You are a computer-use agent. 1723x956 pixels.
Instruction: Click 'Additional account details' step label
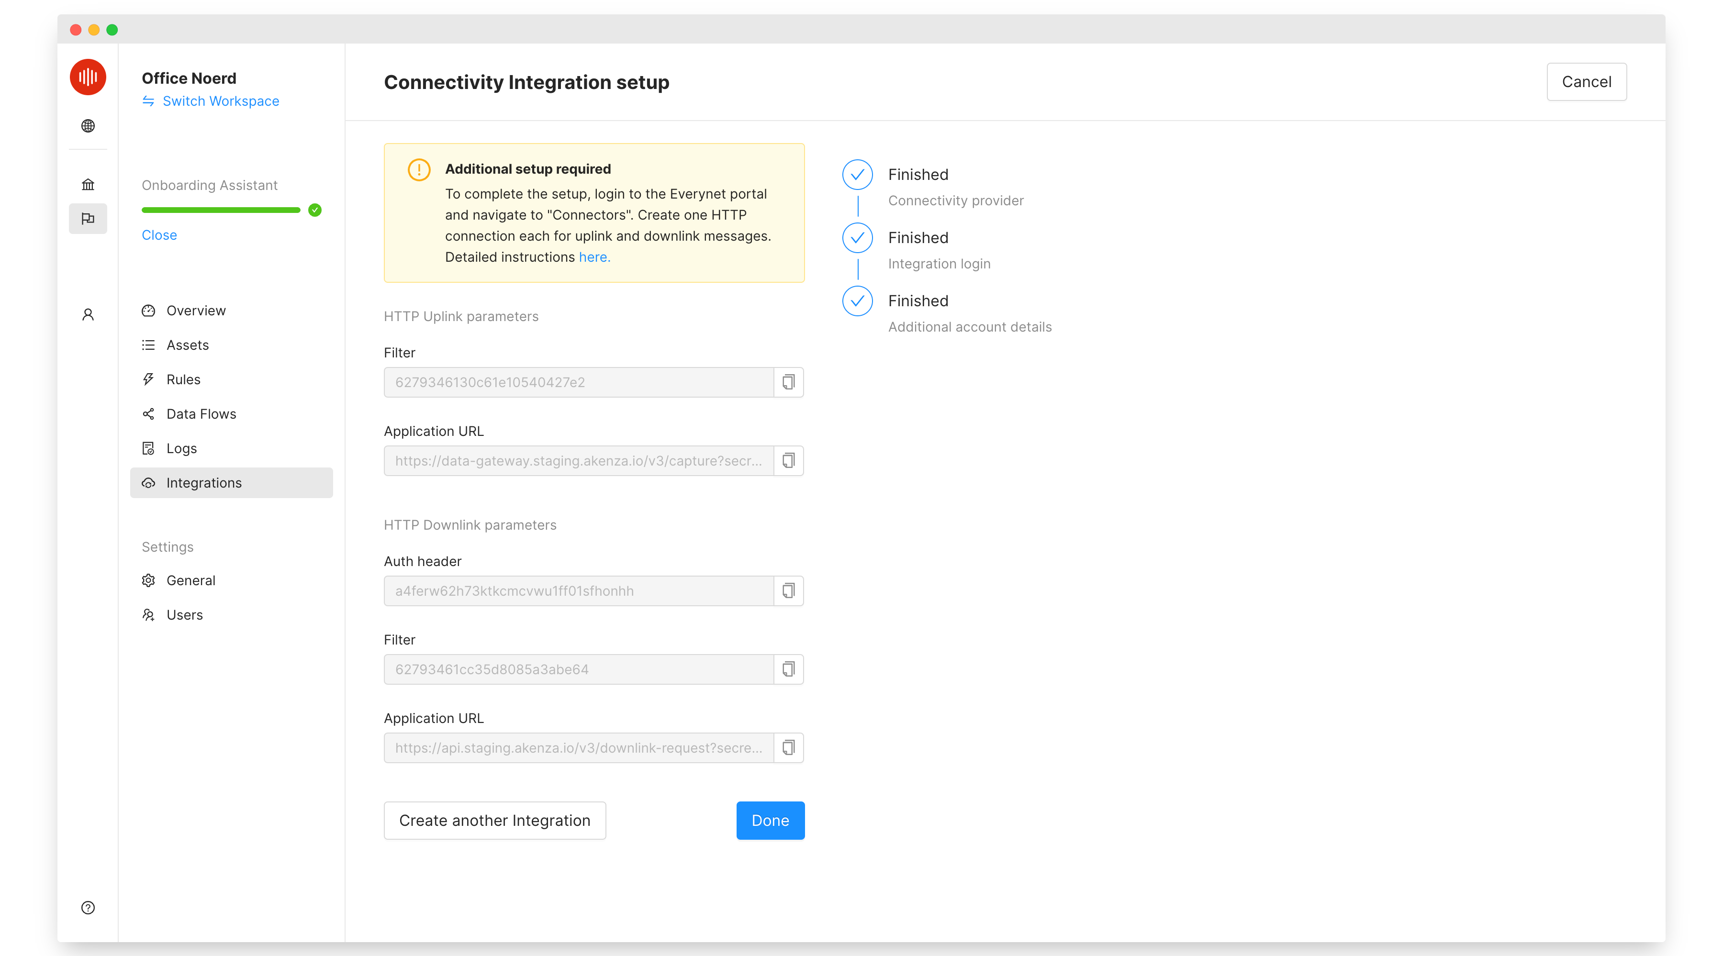(970, 327)
